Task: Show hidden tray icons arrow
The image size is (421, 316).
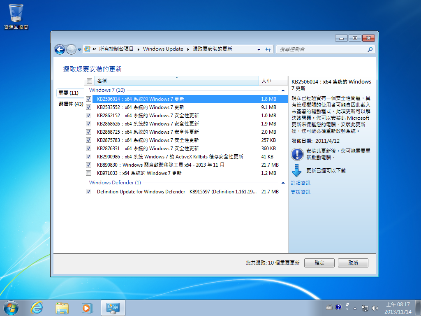Action: click(x=355, y=308)
